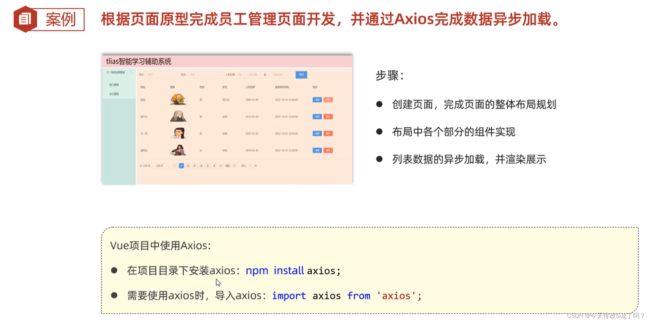Open 部门管理 in the sidebar
649x322 pixels.
tap(114, 85)
